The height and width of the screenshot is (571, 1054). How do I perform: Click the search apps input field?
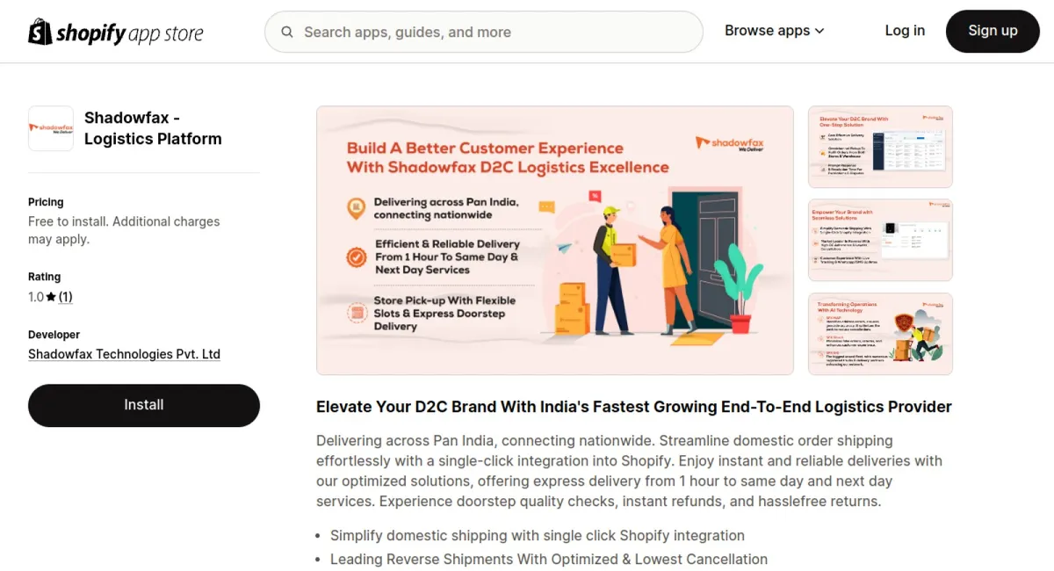coord(483,32)
